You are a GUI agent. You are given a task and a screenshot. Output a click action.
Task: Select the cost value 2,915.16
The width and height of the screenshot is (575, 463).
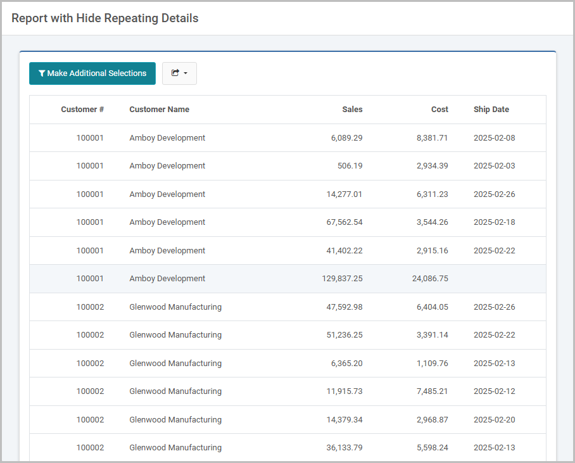click(432, 251)
